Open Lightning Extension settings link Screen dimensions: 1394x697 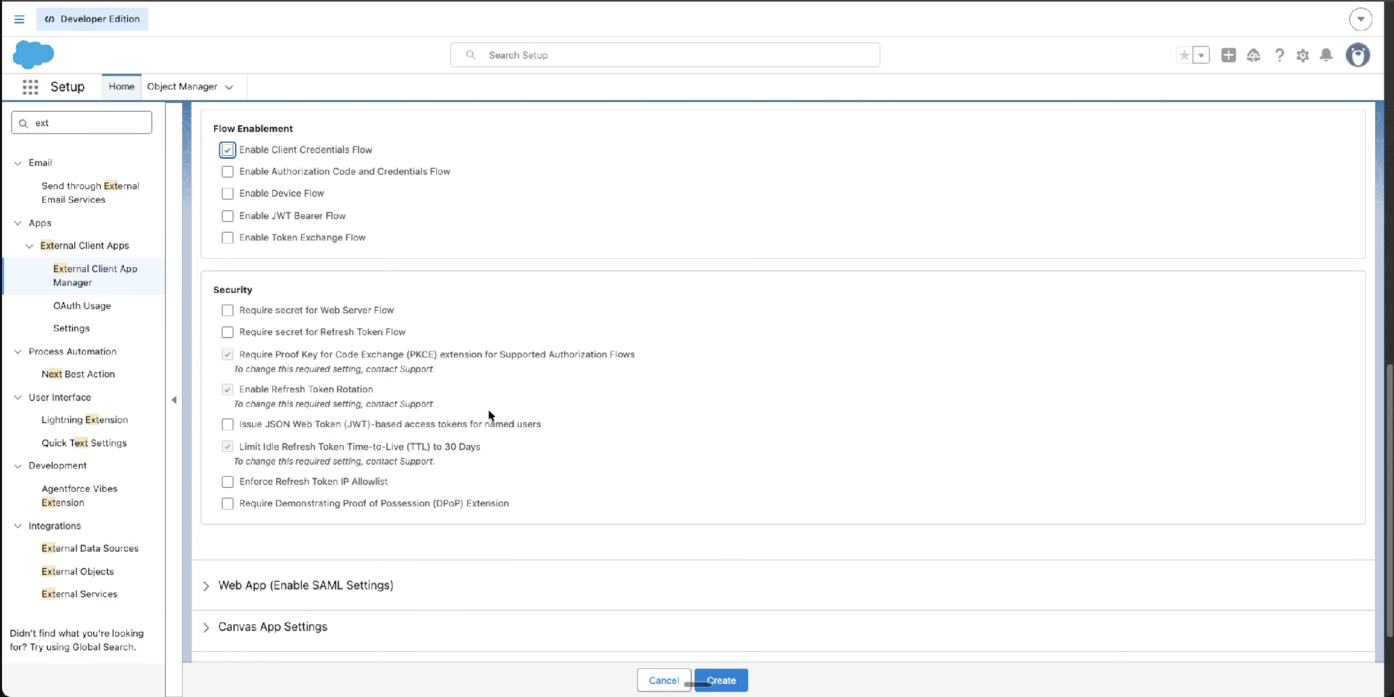pyautogui.click(x=84, y=420)
